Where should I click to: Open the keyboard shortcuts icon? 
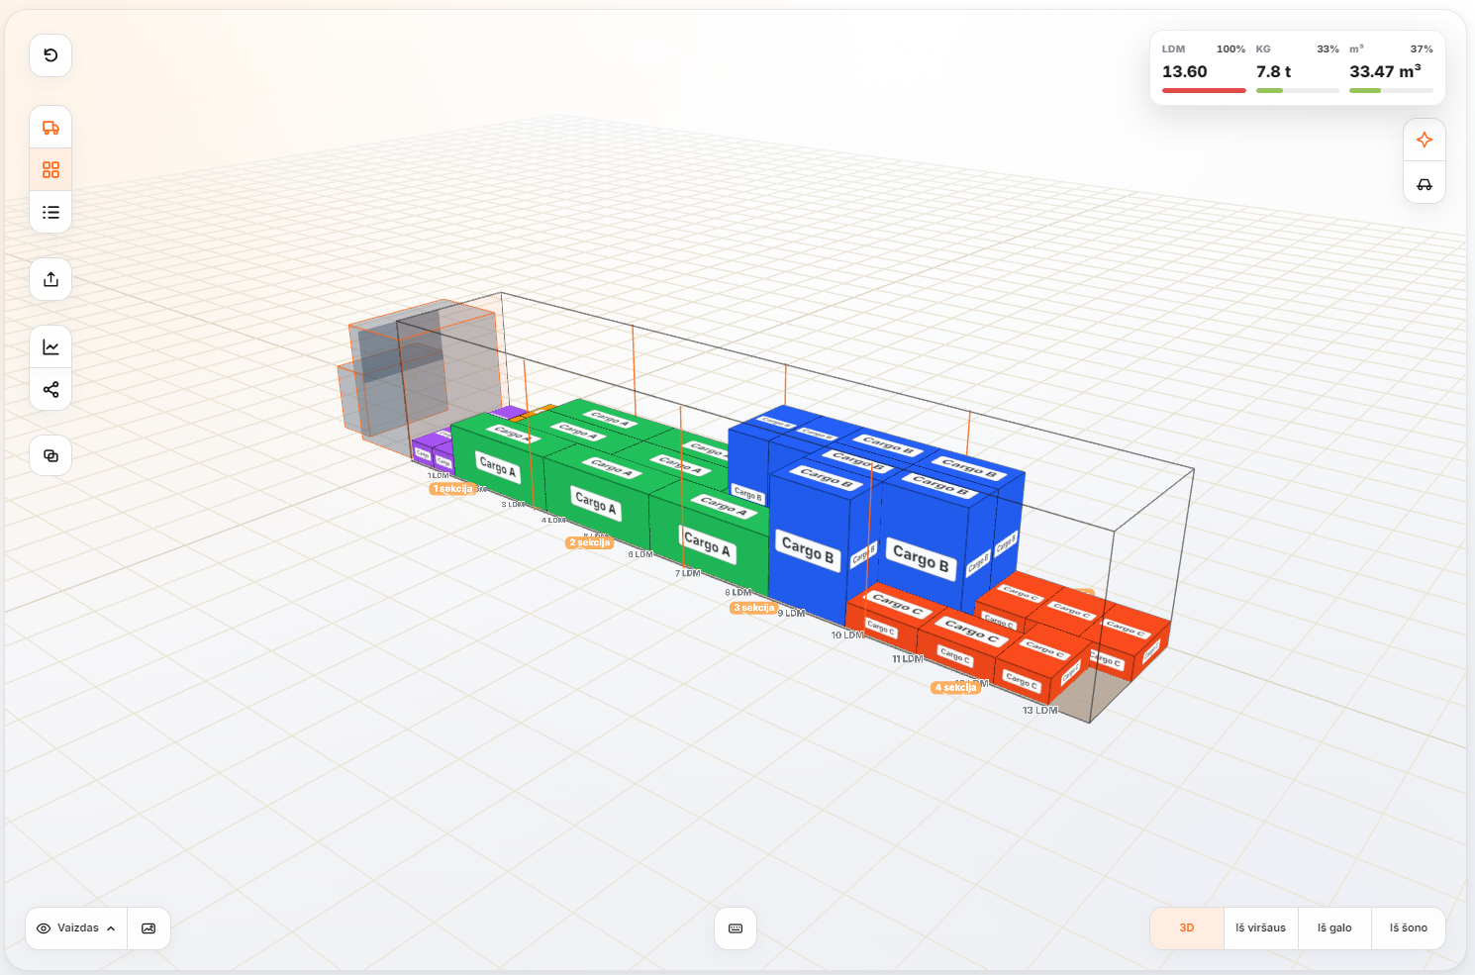click(736, 928)
